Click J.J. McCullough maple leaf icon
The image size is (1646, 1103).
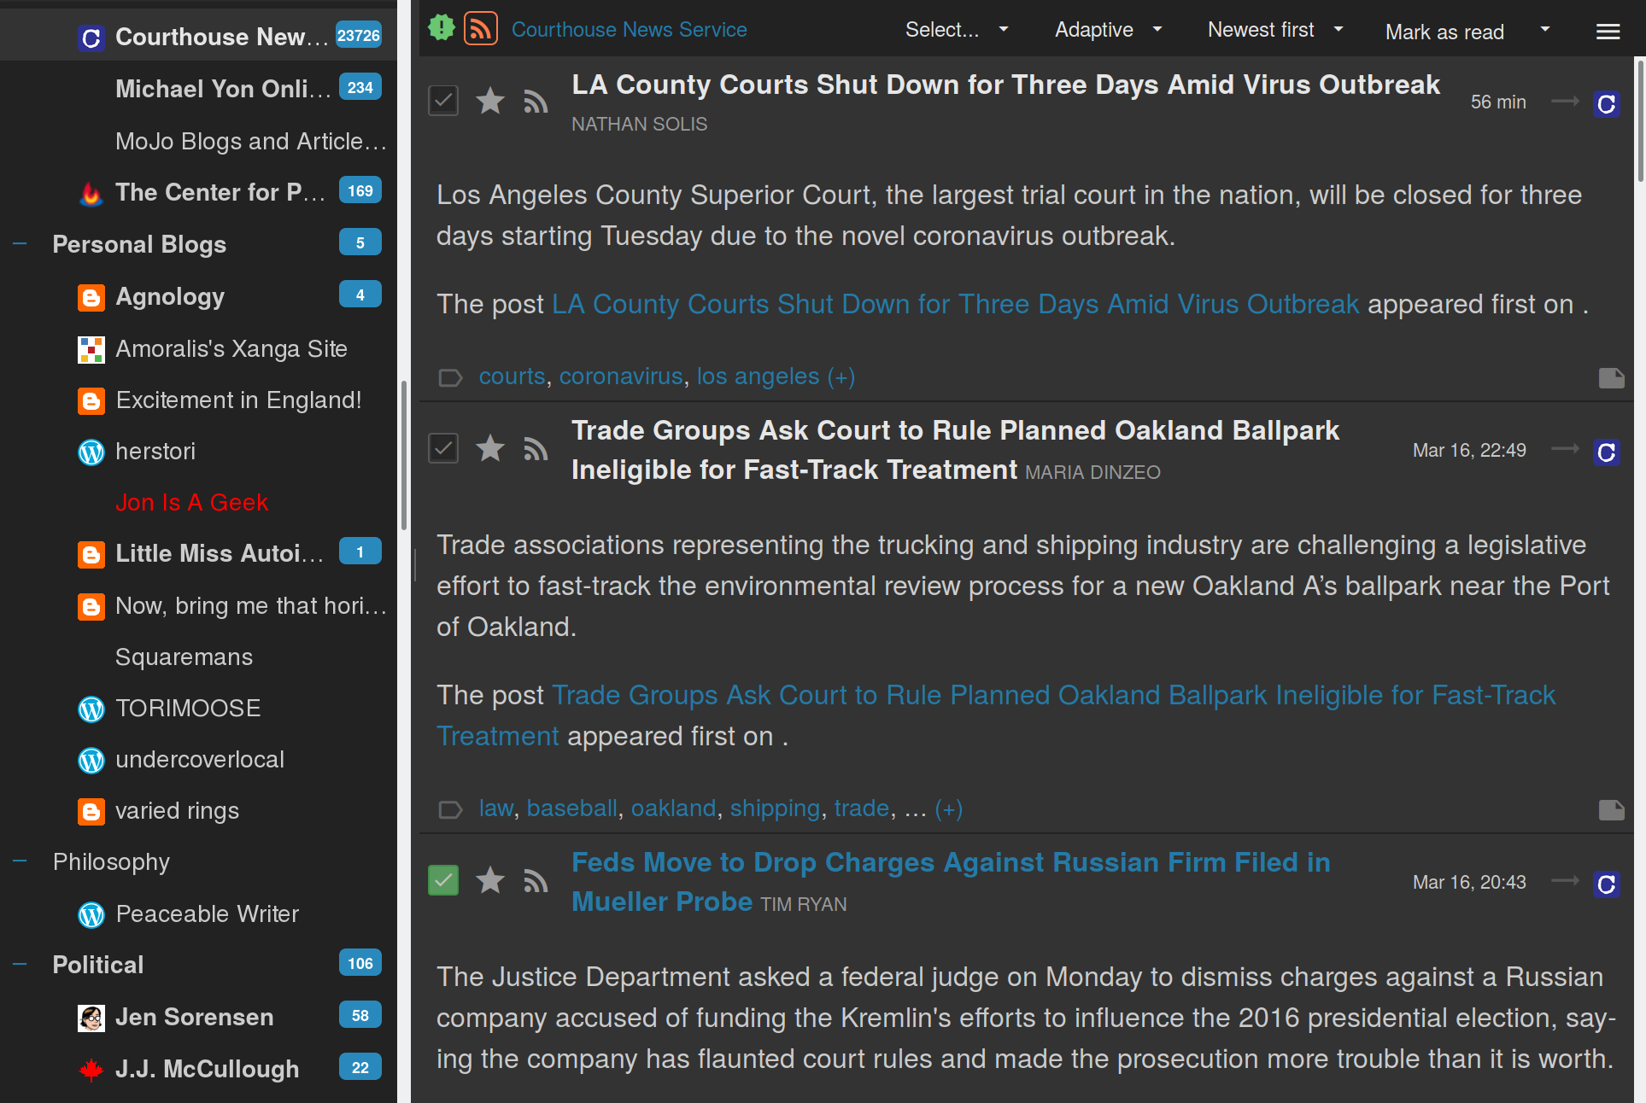[91, 1069]
